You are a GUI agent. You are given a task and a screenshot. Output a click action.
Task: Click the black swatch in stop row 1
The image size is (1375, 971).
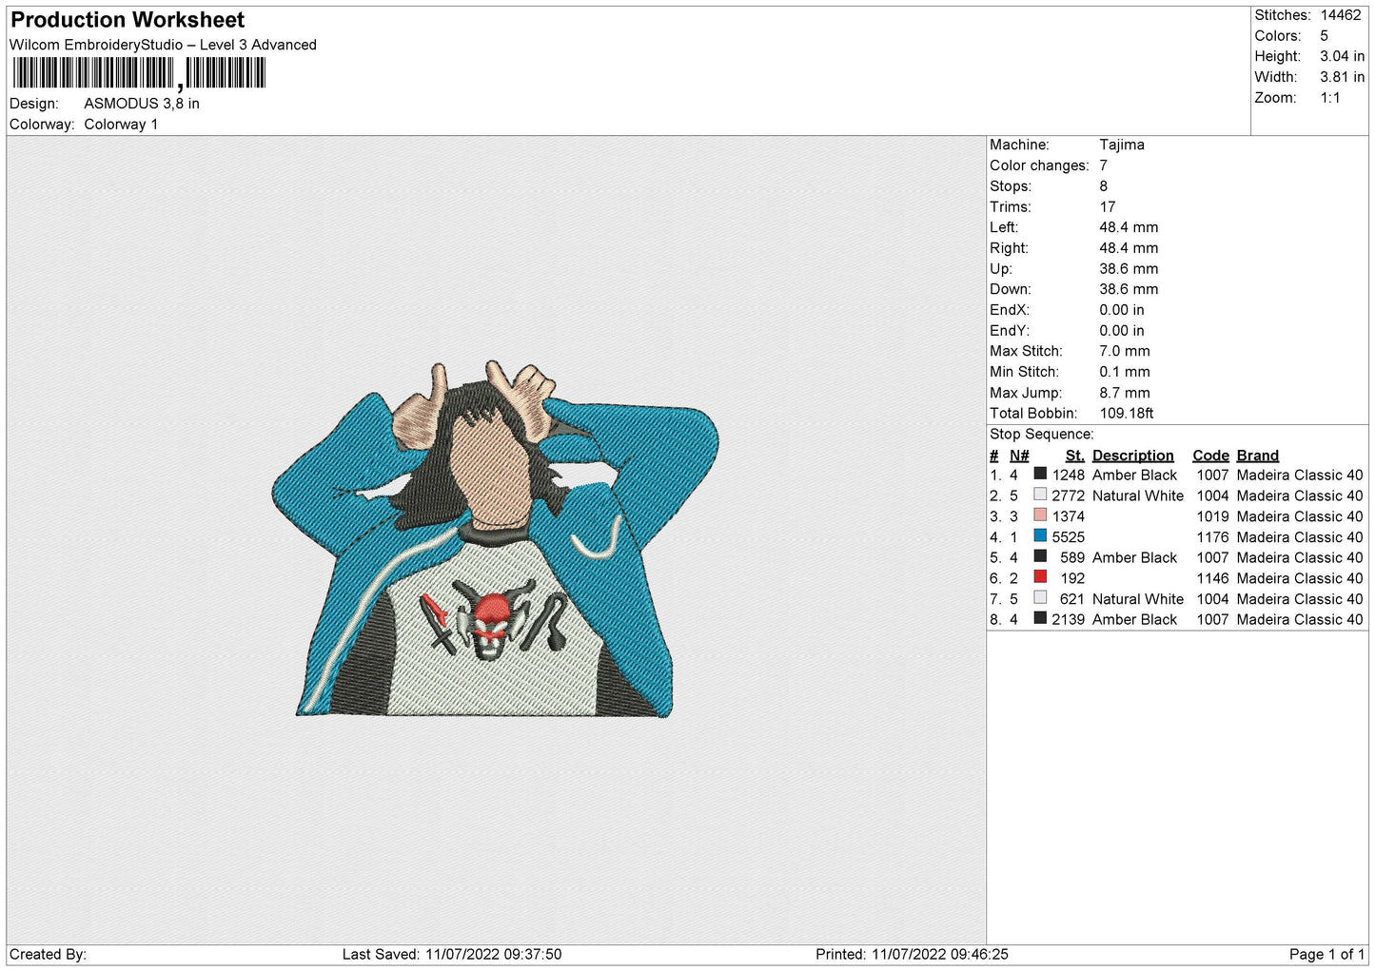[x=1040, y=474]
